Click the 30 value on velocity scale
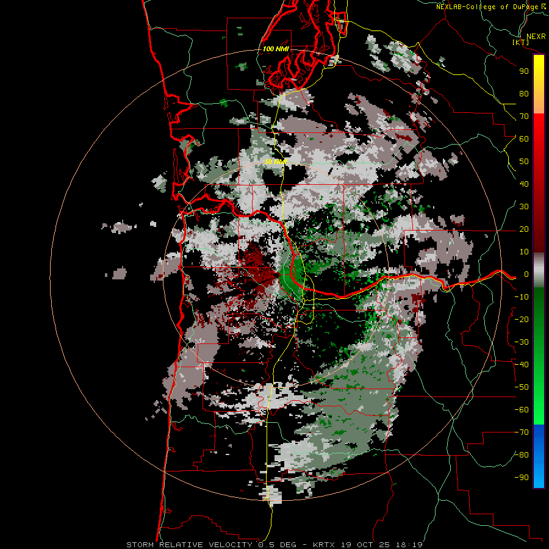Viewport: 549px width, 549px height. pos(524,207)
